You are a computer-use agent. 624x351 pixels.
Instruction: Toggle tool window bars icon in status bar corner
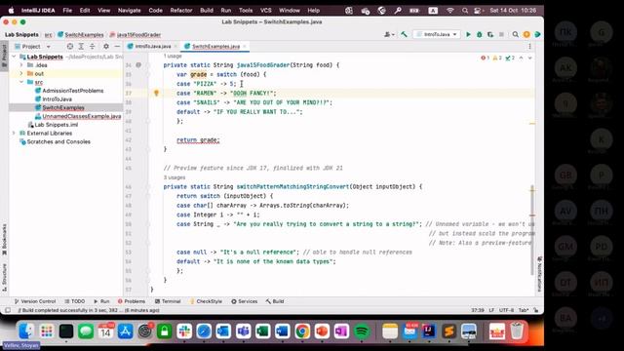[x=8, y=310]
